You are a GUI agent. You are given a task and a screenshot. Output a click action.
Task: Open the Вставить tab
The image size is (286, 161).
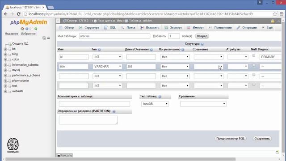click(x=150, y=28)
